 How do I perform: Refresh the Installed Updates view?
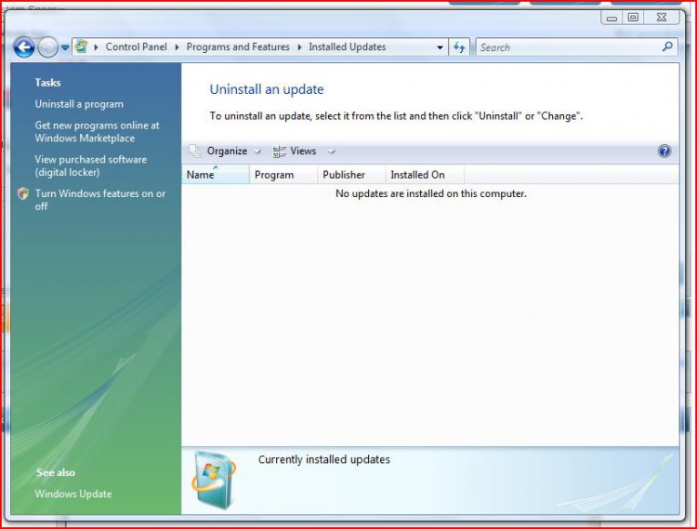coord(459,47)
